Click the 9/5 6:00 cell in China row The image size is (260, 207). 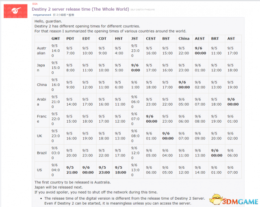click(x=119, y=85)
